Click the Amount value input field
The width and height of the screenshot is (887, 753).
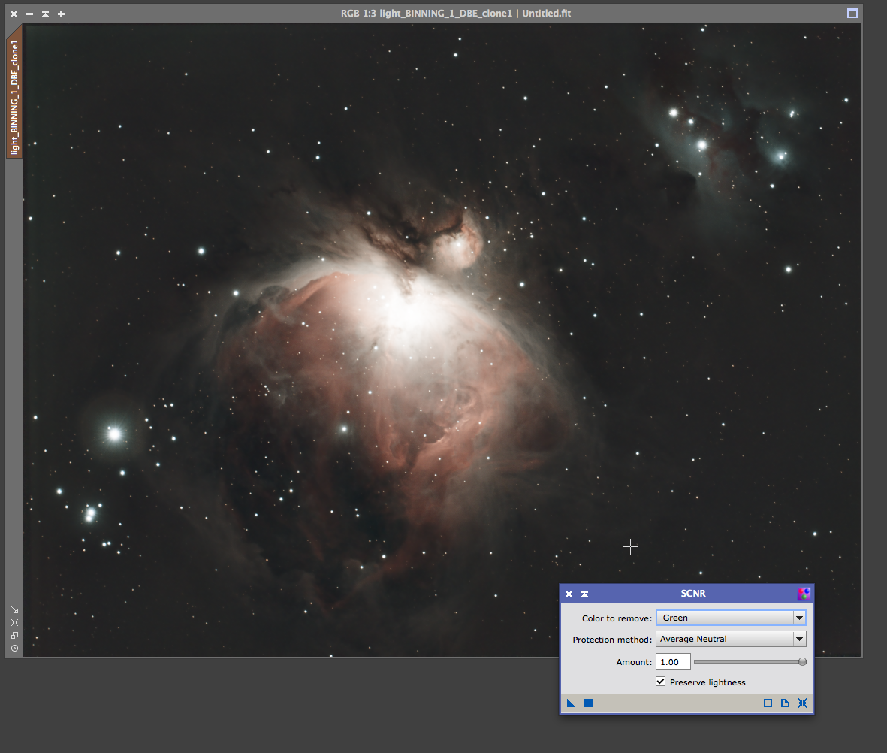tap(673, 662)
